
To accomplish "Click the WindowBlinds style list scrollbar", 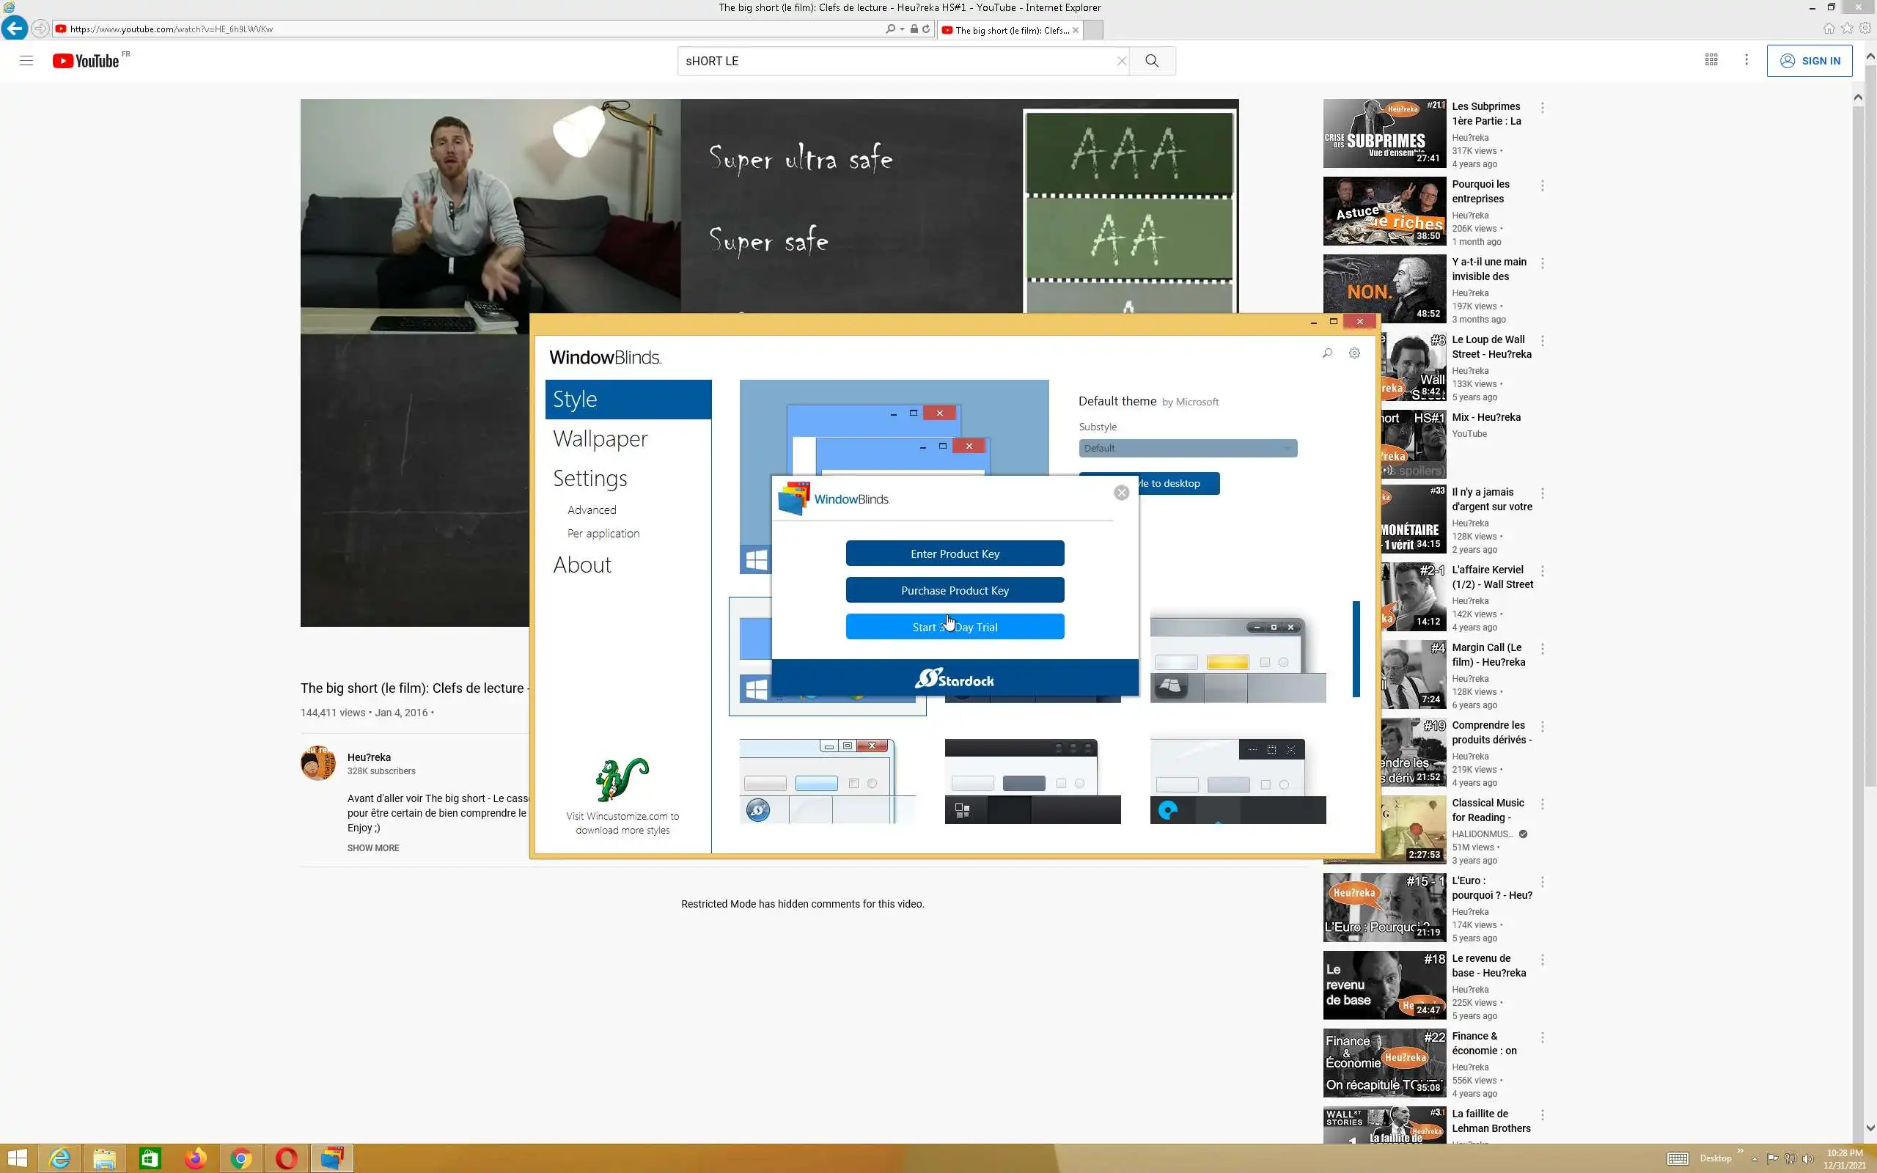I will (x=1356, y=649).
